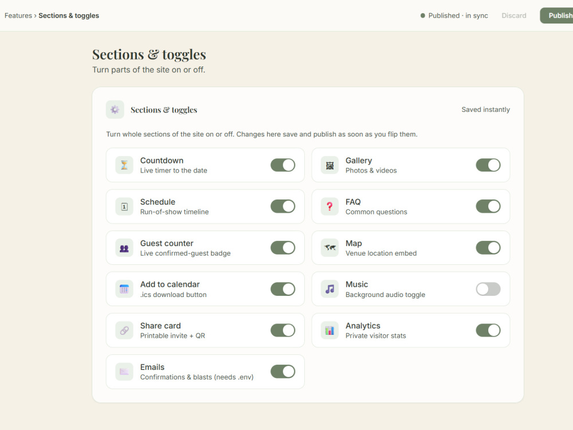Click the Emails title text
Image resolution: width=573 pixels, height=430 pixels.
152,367
